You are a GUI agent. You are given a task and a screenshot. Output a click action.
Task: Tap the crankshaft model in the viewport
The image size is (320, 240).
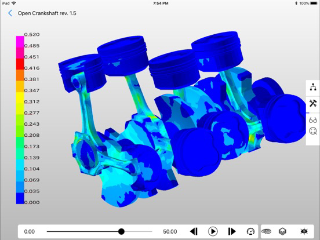pyautogui.click(x=181, y=119)
